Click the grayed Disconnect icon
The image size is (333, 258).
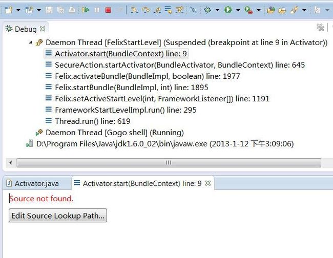(119, 10)
